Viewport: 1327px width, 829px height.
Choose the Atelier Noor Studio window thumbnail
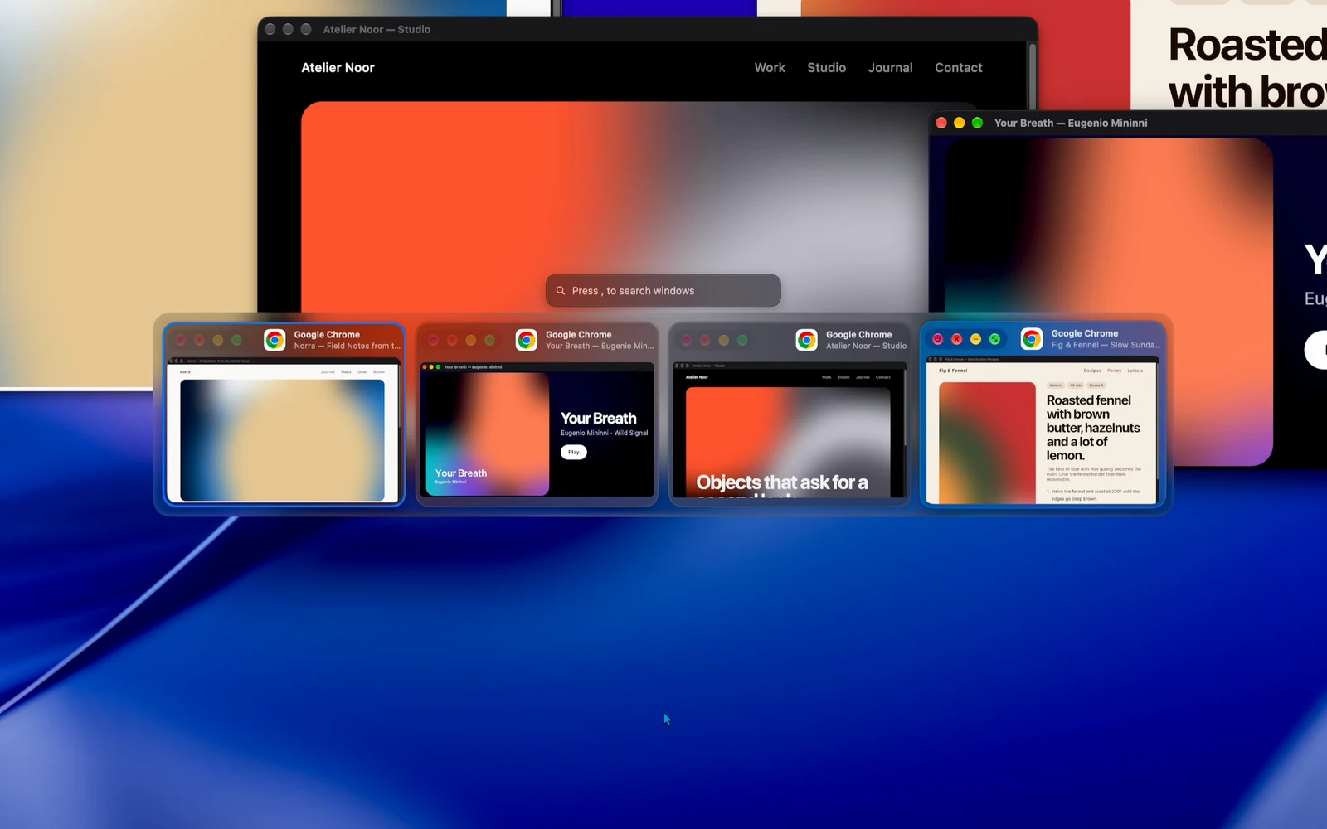click(x=790, y=429)
